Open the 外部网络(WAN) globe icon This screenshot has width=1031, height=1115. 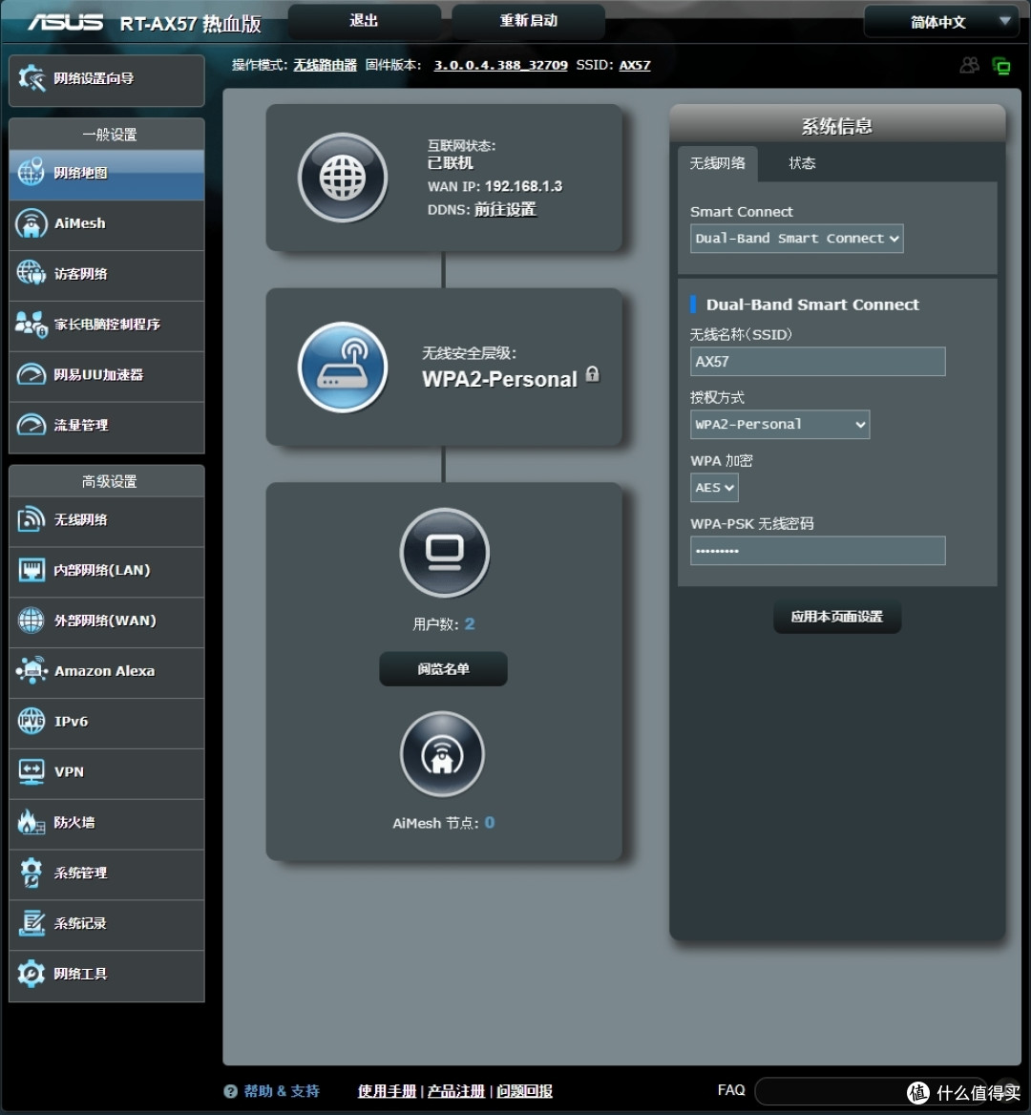click(x=31, y=621)
